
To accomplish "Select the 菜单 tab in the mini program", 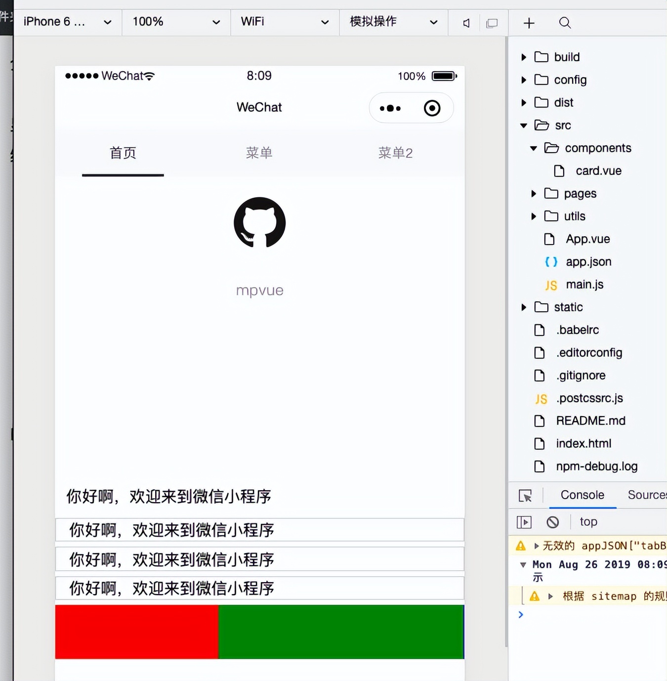I will [259, 153].
